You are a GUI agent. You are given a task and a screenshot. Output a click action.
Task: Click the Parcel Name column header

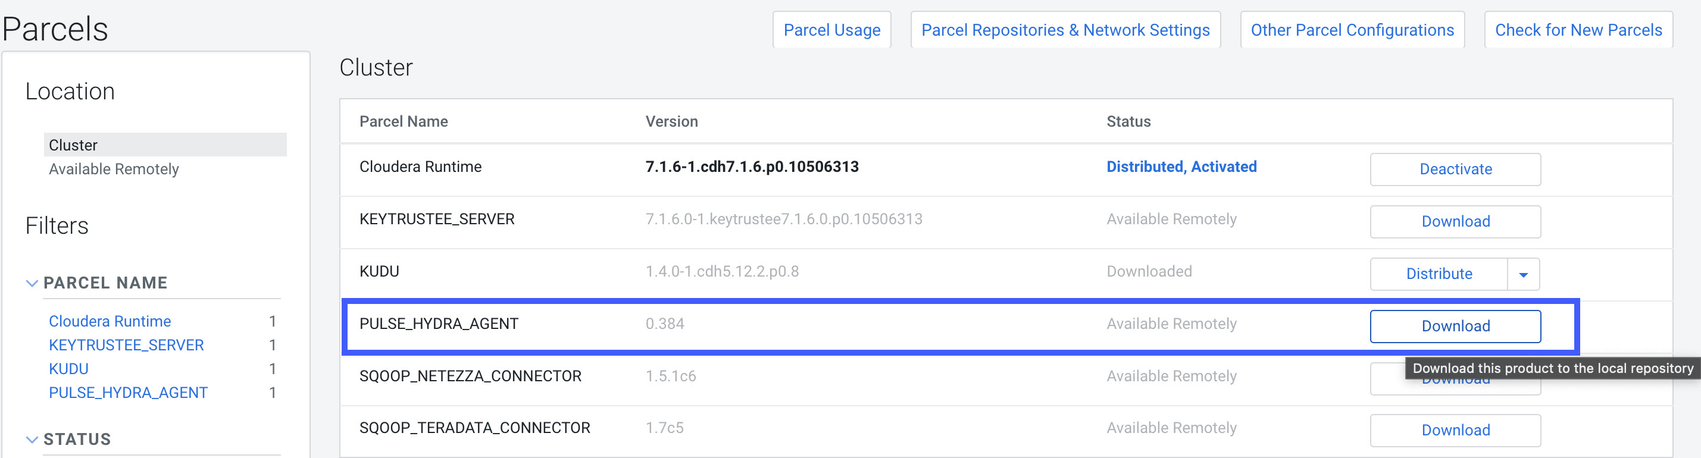tap(404, 121)
